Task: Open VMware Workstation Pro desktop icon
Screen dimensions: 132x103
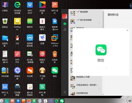Action: [55, 40]
